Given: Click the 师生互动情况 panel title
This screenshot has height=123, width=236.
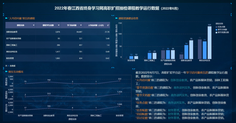Looking at the screenshot, I should click(16, 72).
